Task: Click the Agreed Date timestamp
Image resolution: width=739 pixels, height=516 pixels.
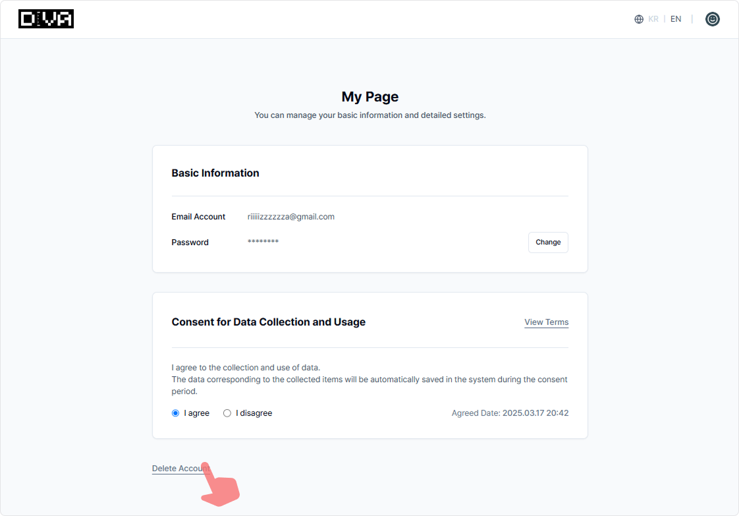Action: click(510, 413)
